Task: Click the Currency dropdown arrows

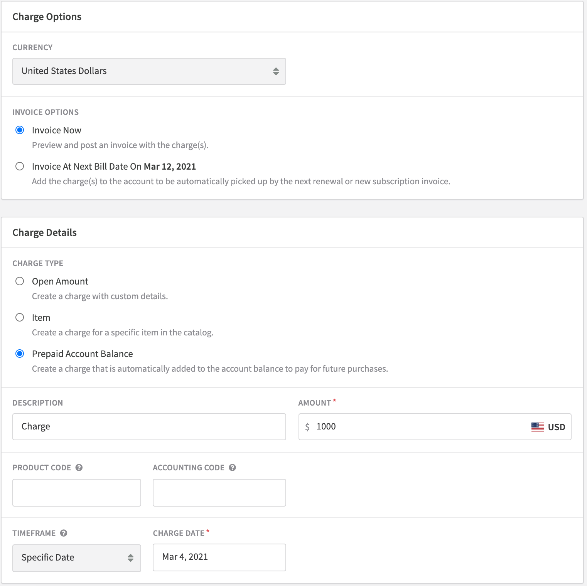Action: coord(276,71)
